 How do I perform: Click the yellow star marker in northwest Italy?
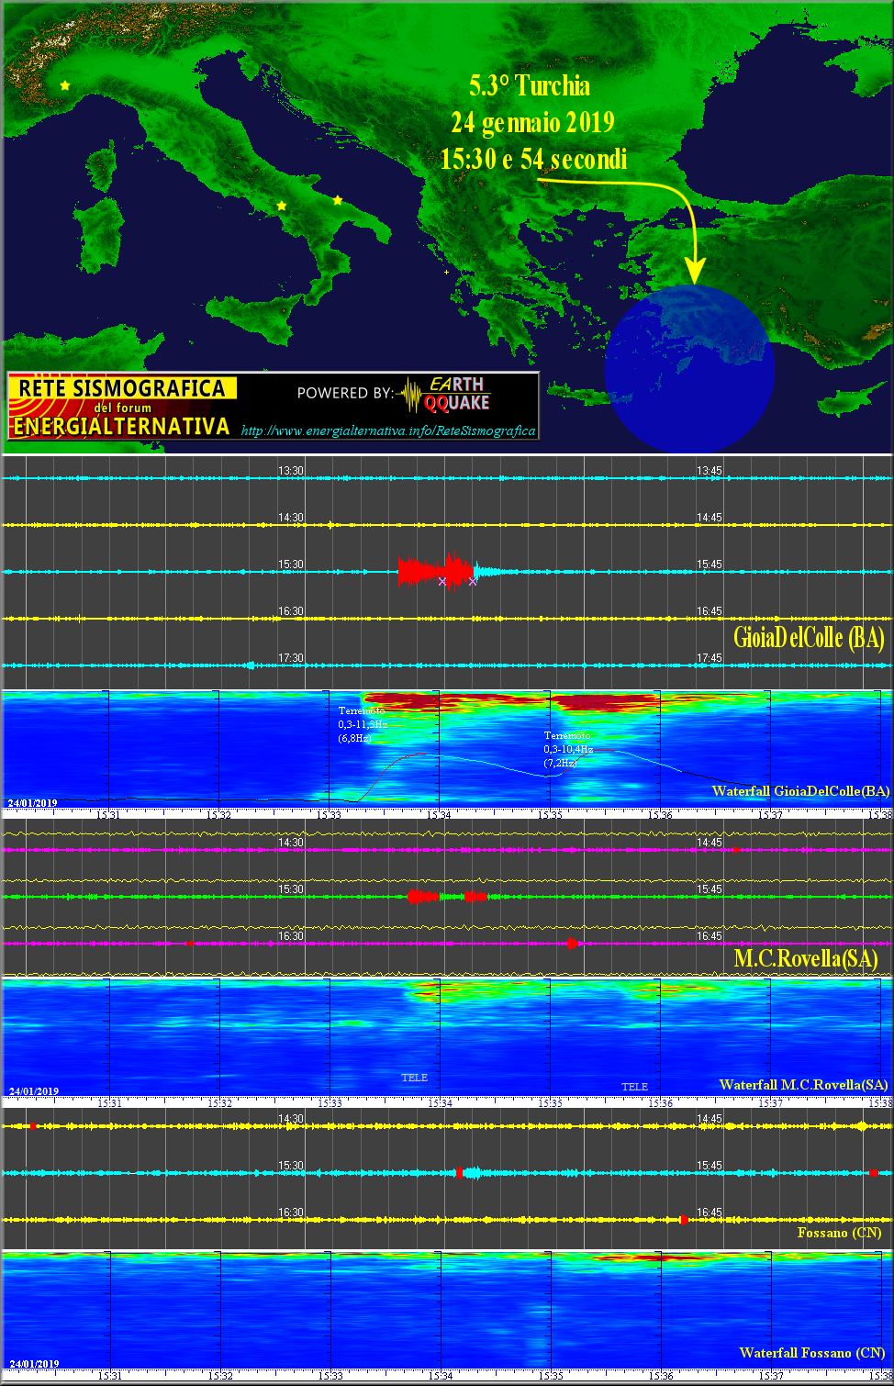64,85
